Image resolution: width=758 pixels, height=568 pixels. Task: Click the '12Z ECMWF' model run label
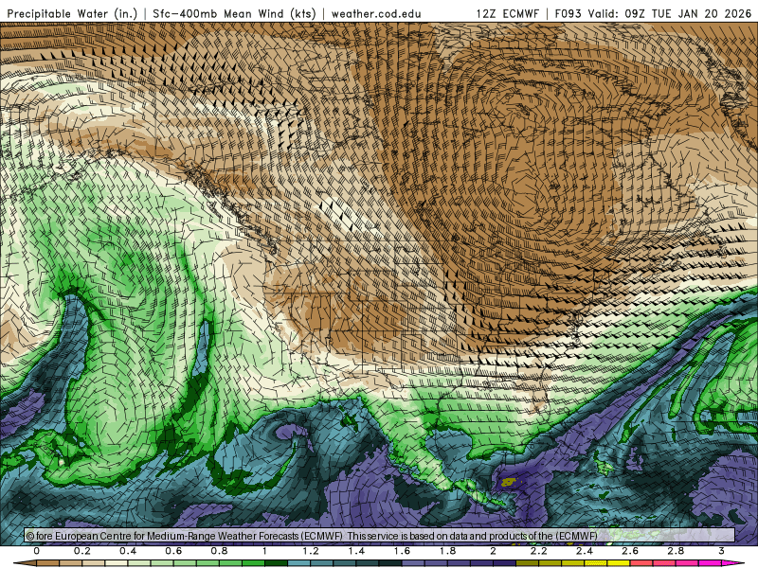(x=507, y=14)
